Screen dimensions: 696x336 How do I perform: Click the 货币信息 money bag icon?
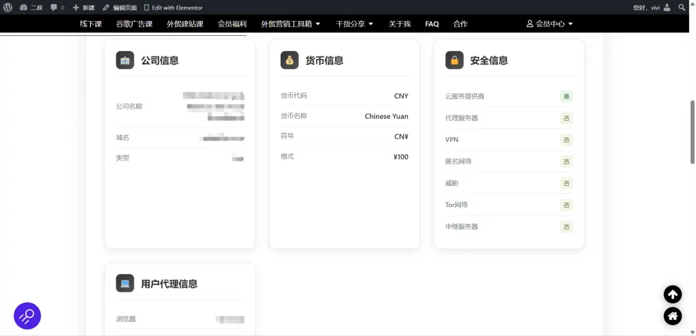290,60
